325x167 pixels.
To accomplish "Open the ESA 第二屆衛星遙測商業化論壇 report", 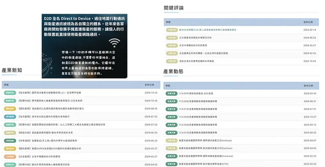I will [x=208, y=30].
